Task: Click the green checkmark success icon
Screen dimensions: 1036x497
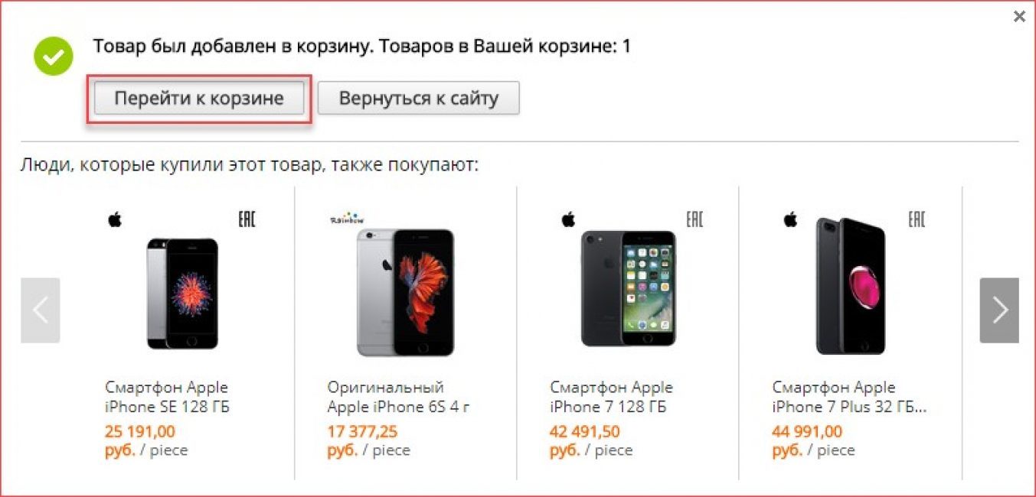Action: pos(54,56)
